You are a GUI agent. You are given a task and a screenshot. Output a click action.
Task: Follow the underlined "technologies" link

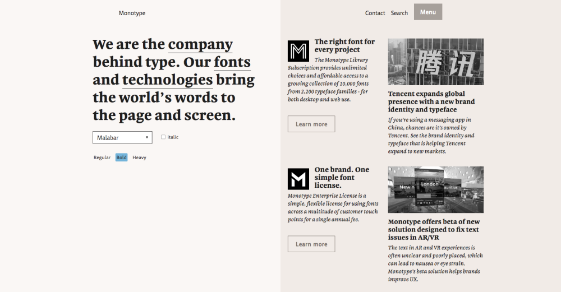(167, 80)
